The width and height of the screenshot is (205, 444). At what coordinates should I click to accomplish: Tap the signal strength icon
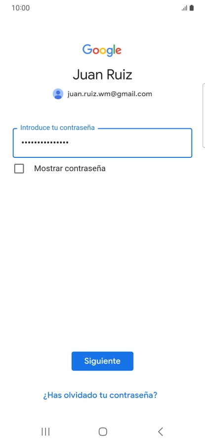[x=184, y=8]
